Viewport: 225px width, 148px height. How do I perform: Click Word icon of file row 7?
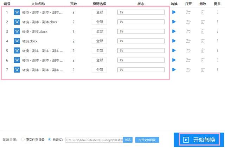click(17, 70)
